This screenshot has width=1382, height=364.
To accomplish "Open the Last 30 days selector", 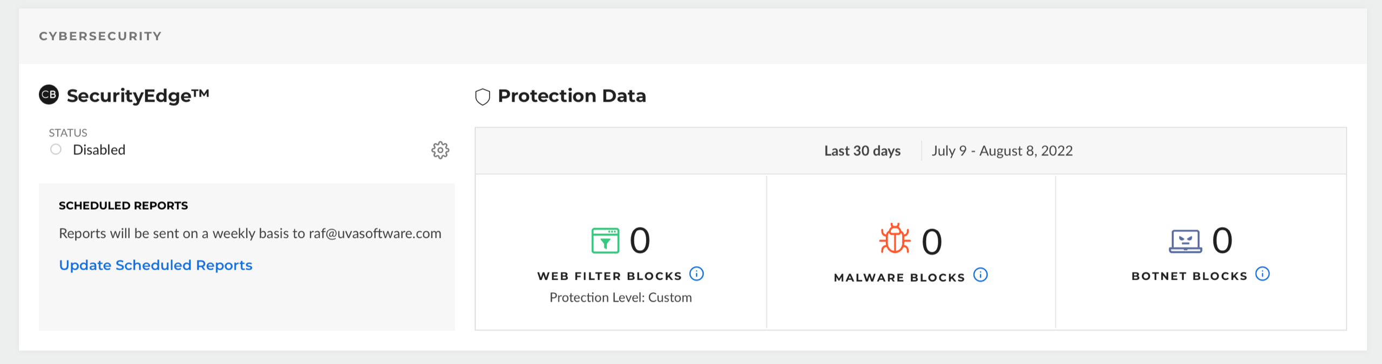I will click(862, 151).
